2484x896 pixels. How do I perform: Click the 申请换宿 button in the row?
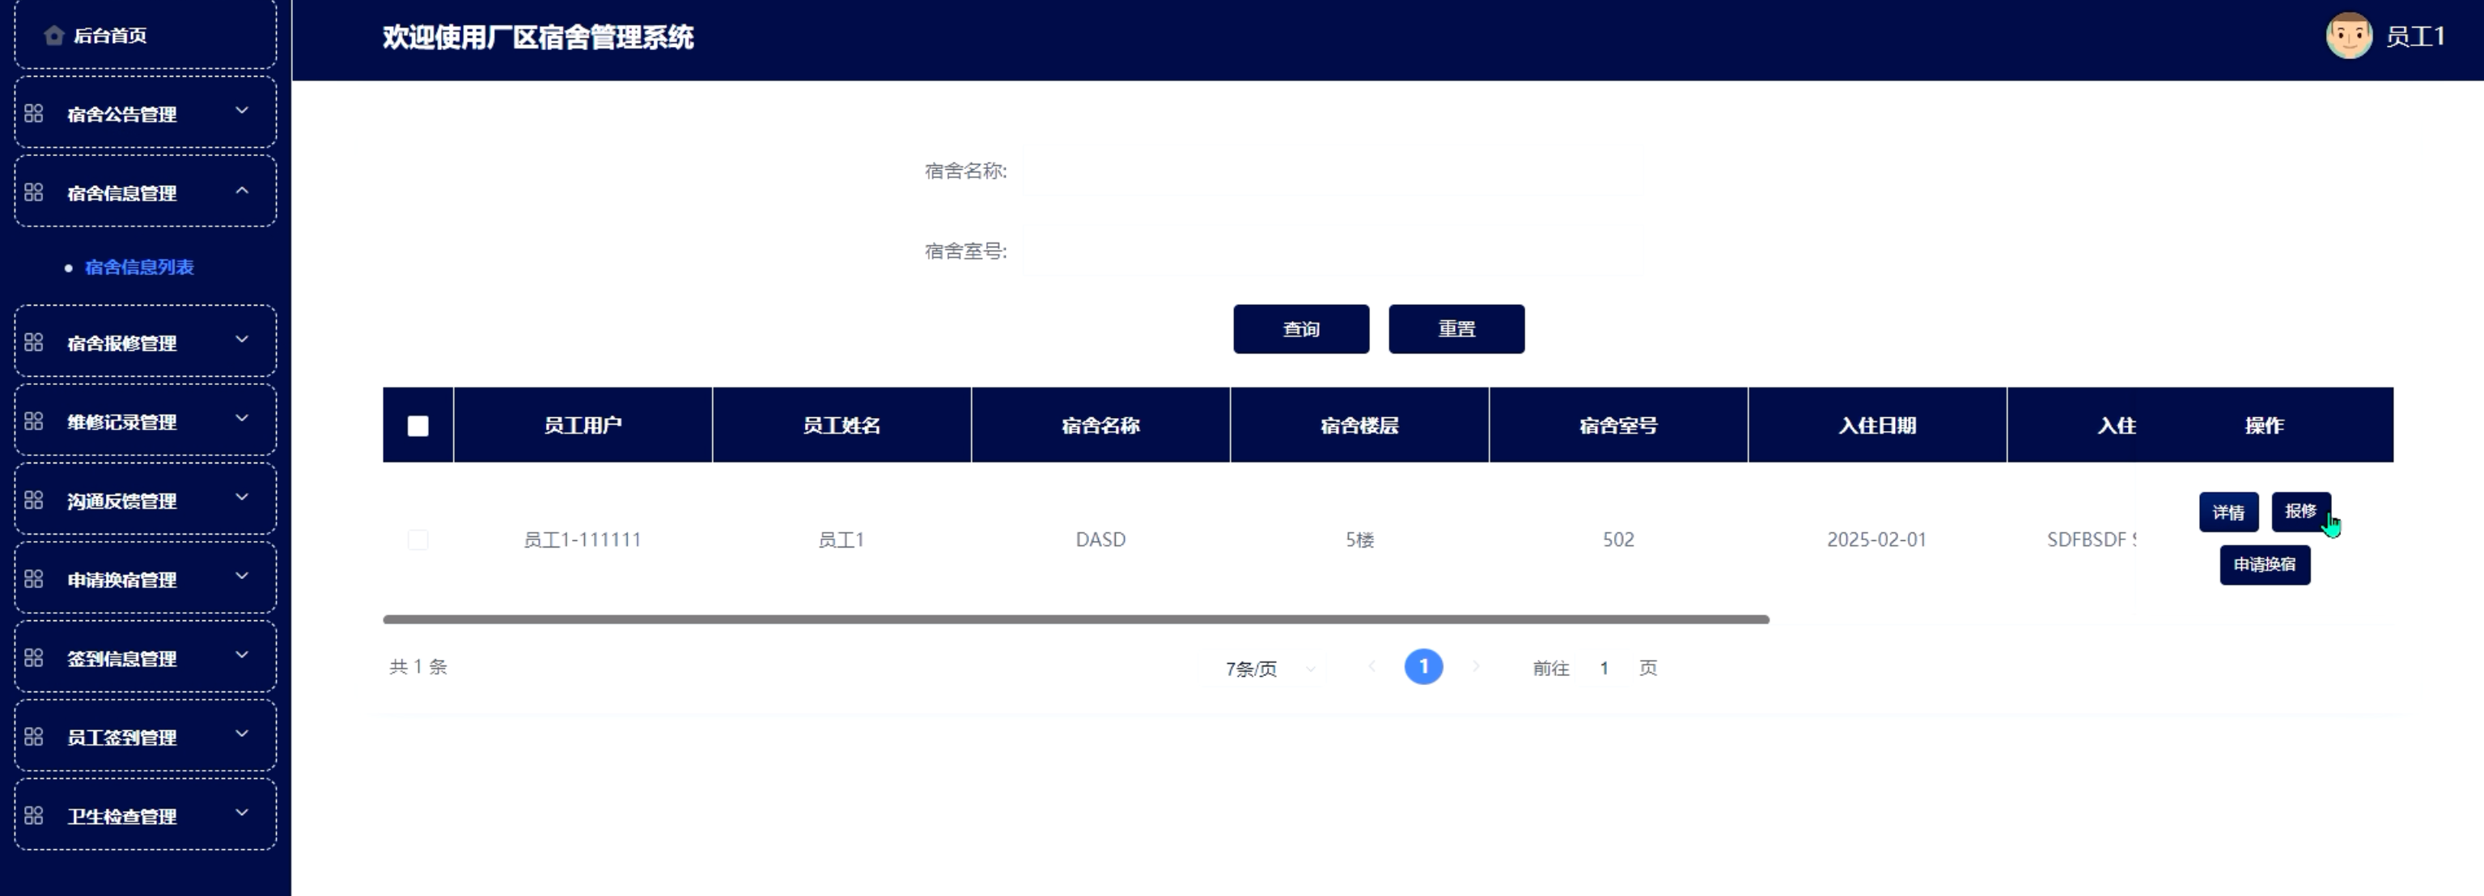coord(2263,564)
